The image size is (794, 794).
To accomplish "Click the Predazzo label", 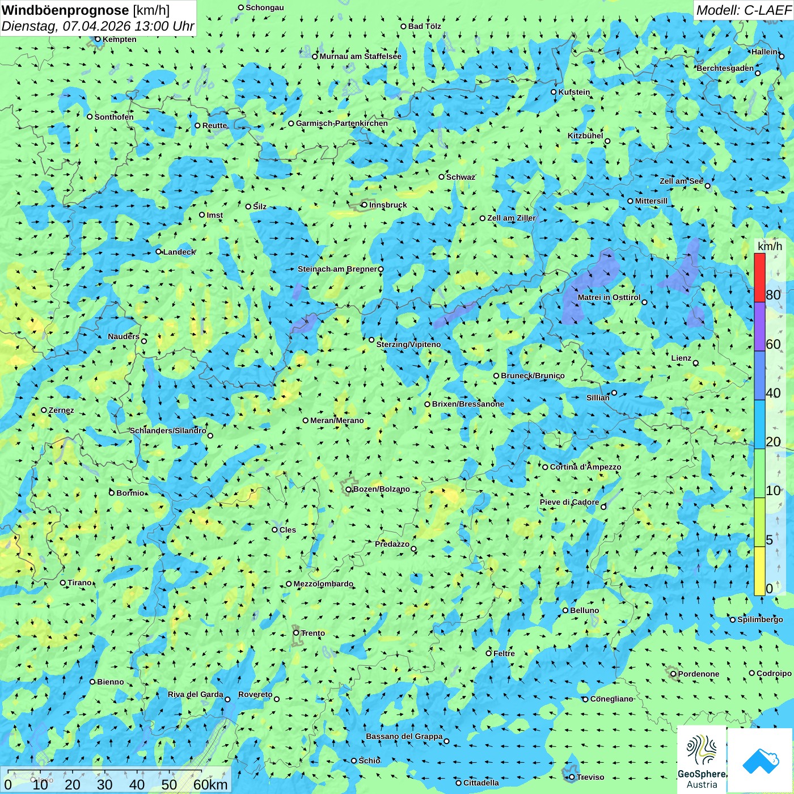I will click(x=392, y=544).
